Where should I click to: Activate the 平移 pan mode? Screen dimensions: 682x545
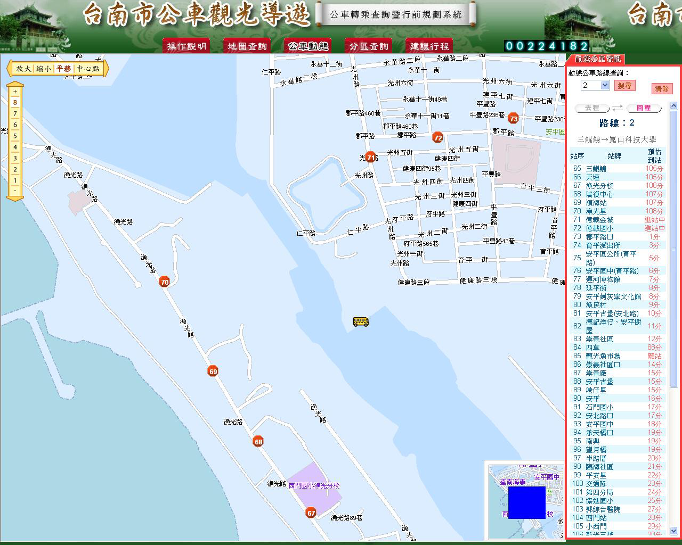point(63,69)
